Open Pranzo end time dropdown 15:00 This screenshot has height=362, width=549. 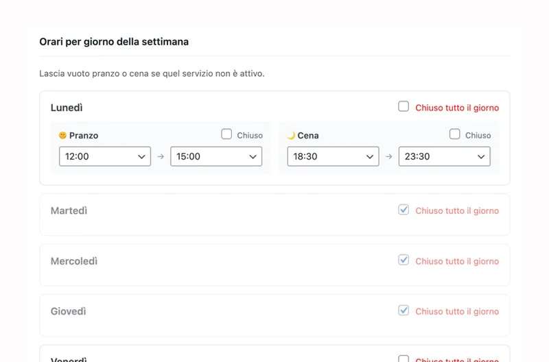click(x=216, y=156)
